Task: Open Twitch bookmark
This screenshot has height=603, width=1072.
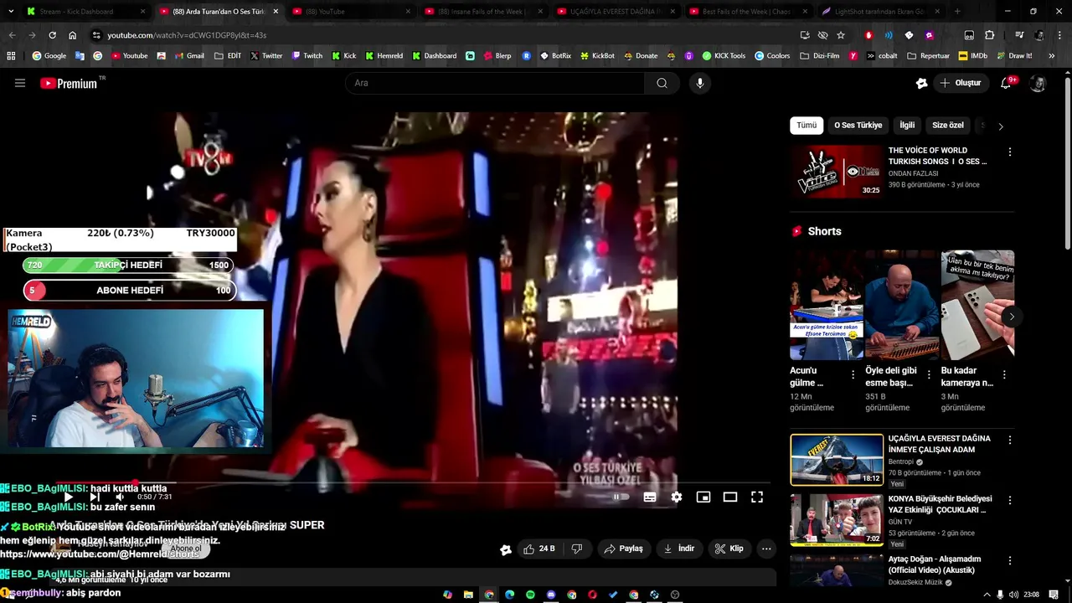Action: point(307,56)
